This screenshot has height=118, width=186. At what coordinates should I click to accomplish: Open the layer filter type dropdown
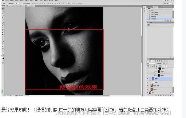(x=150, y=61)
